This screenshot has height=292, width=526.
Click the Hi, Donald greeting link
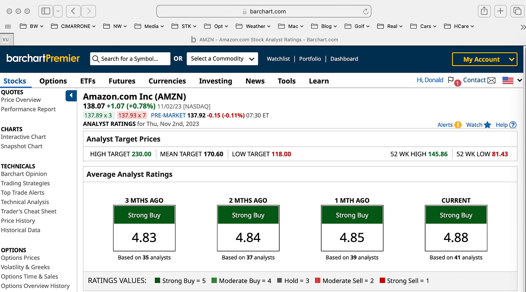pyautogui.click(x=430, y=80)
